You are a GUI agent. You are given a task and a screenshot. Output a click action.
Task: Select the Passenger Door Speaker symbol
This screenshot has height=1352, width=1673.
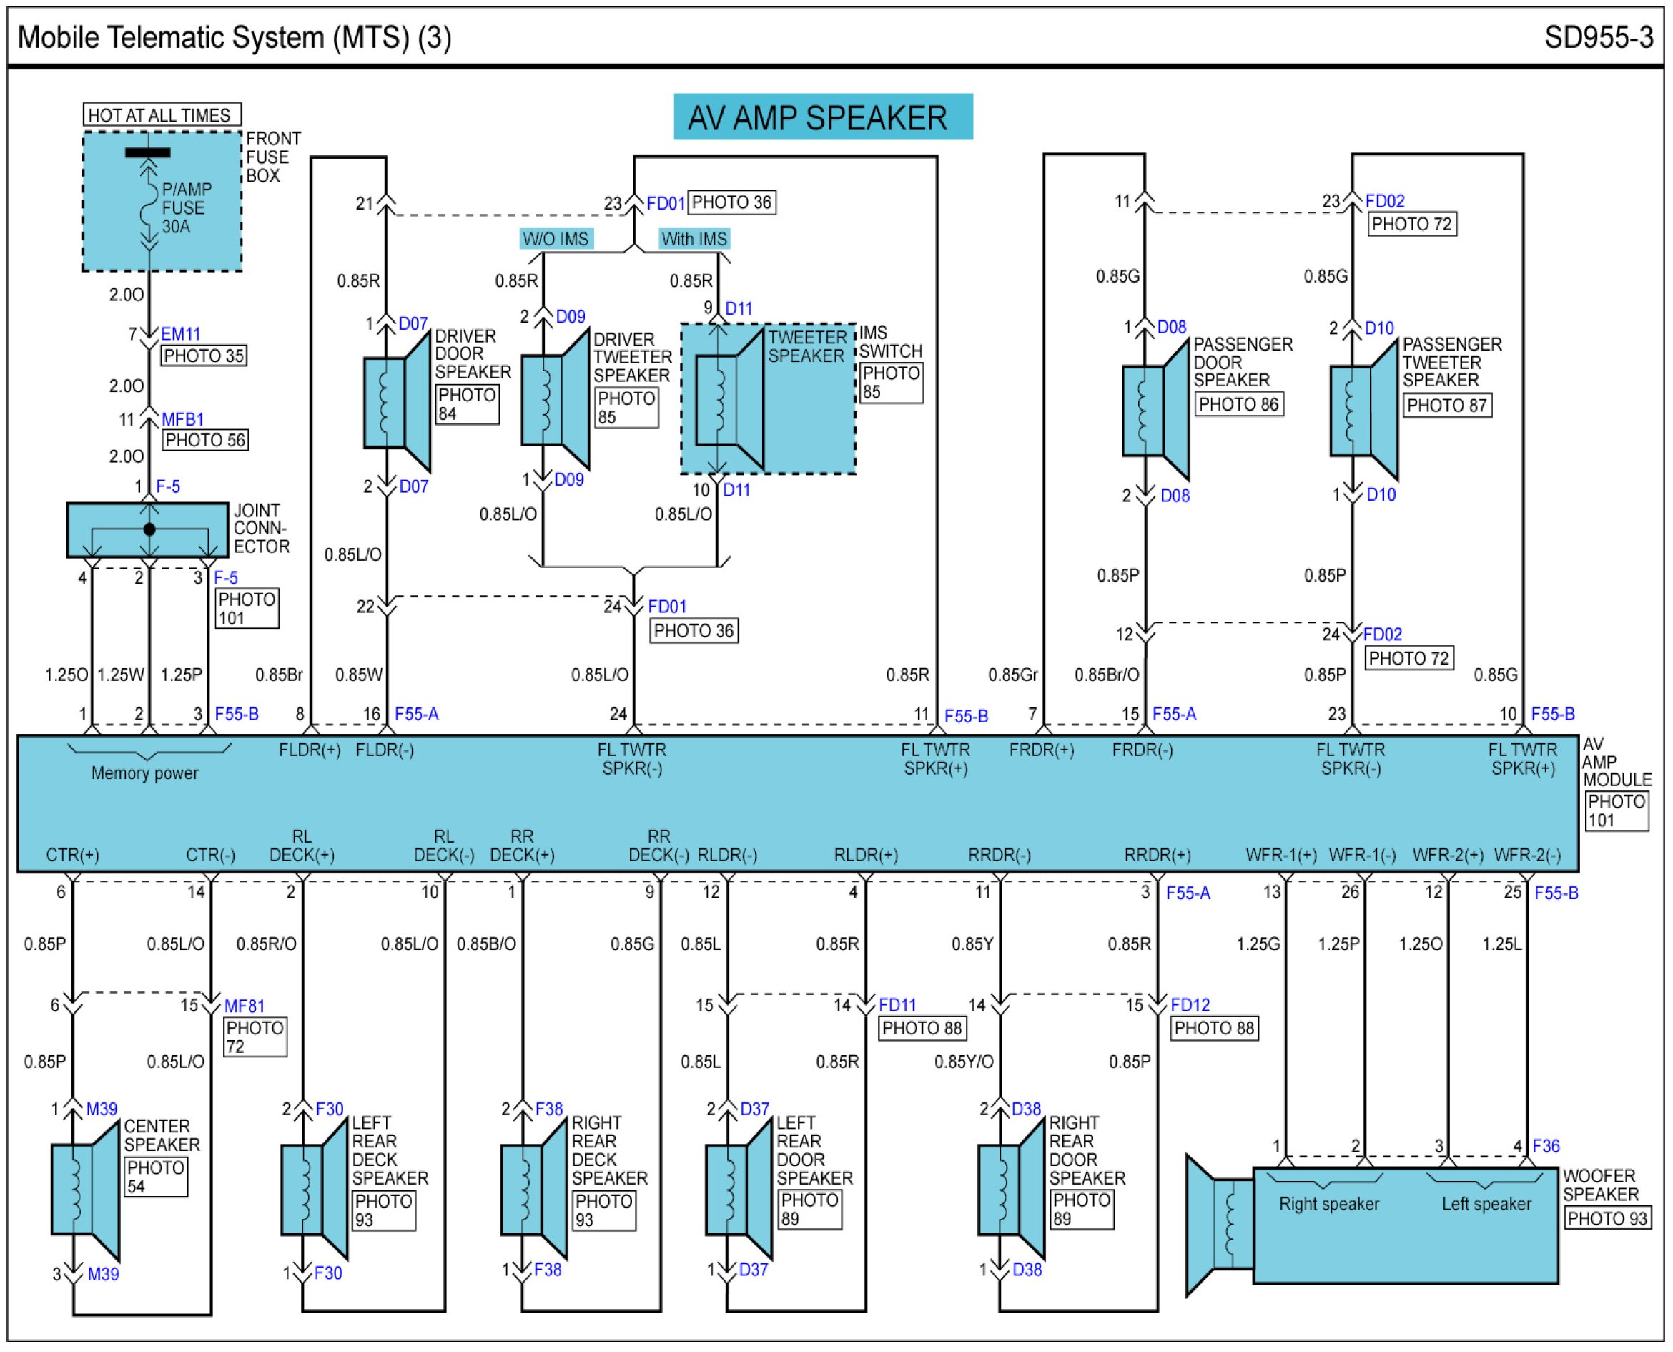tap(1155, 411)
